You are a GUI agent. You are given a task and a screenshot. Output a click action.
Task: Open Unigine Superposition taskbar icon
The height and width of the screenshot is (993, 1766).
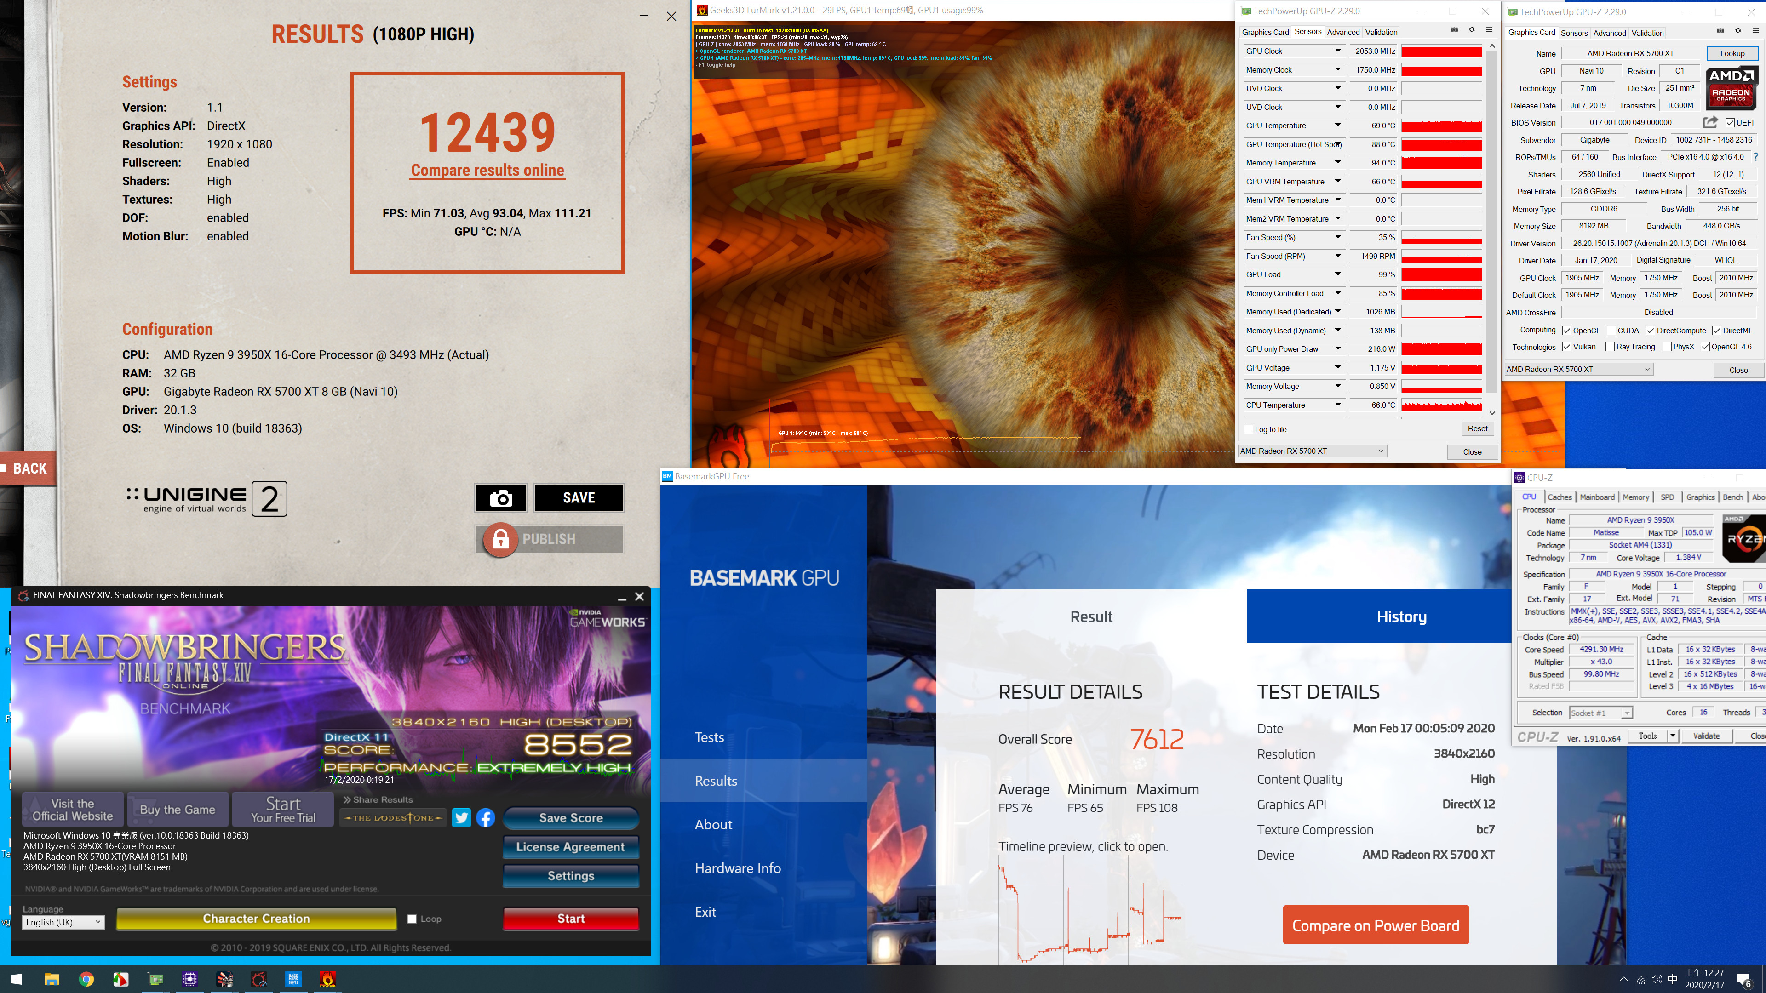pos(224,979)
